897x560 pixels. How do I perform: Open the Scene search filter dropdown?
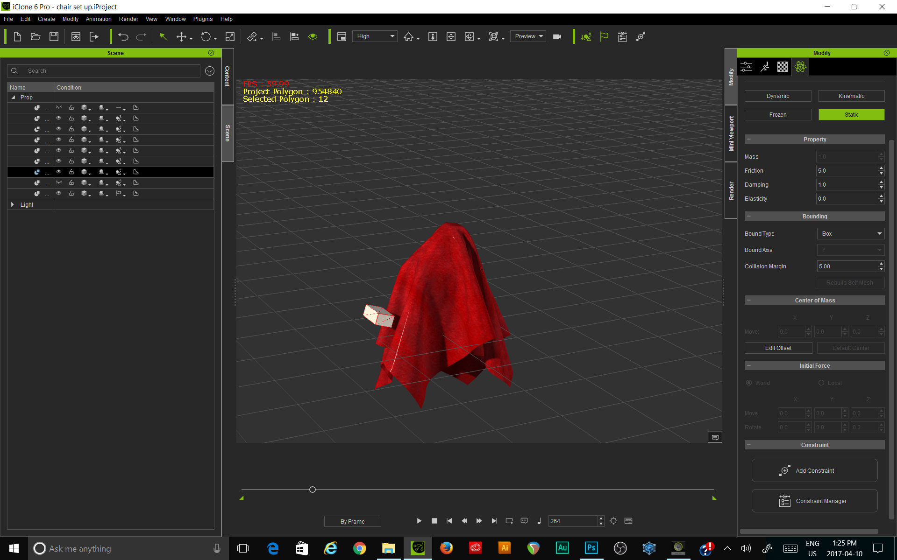point(210,71)
